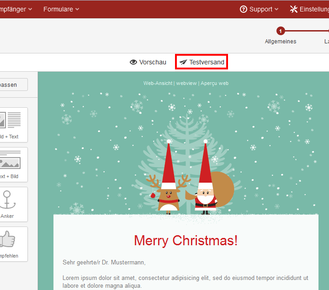
Task: Click the Lorem ipsum paragraph text
Action: [185, 282]
